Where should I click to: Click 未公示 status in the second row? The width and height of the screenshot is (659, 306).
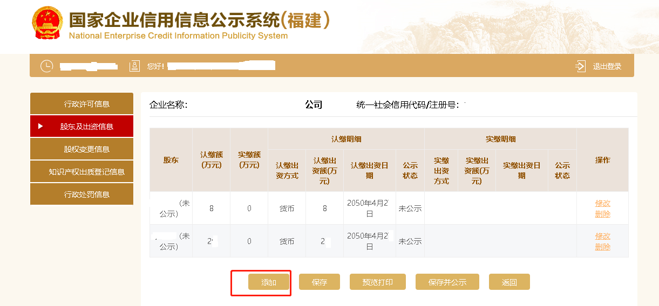(x=410, y=241)
